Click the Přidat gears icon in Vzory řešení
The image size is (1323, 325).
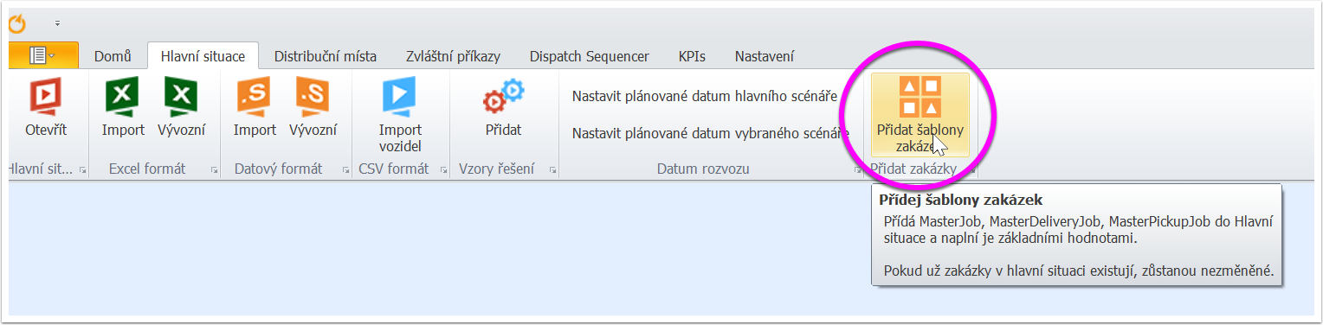pyautogui.click(x=503, y=97)
